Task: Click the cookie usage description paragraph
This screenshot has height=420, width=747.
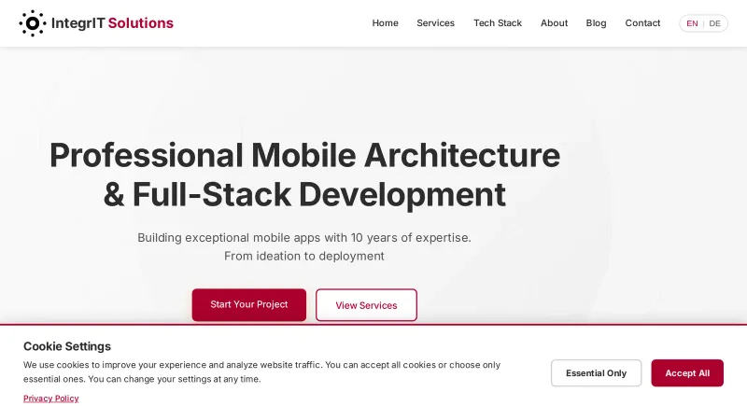Action: click(261, 371)
